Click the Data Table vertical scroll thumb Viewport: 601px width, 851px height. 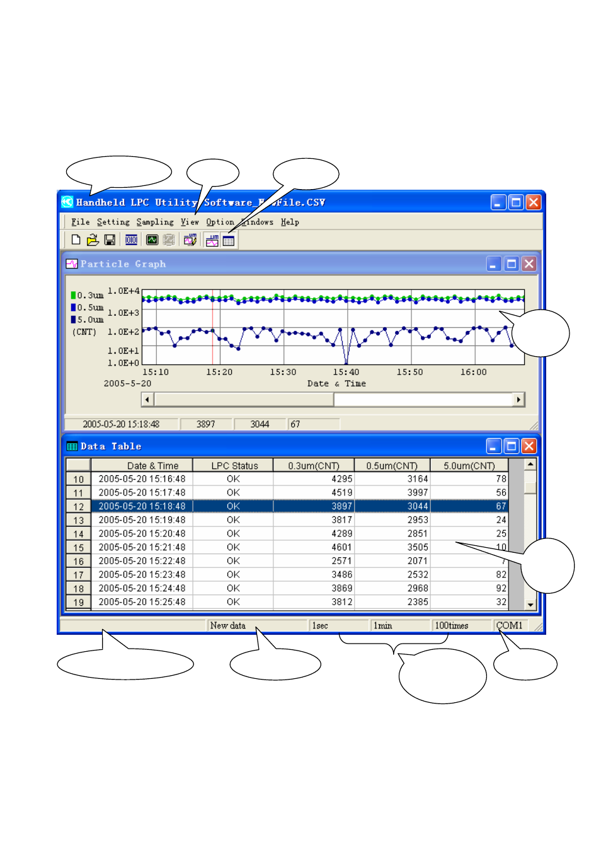click(x=530, y=487)
